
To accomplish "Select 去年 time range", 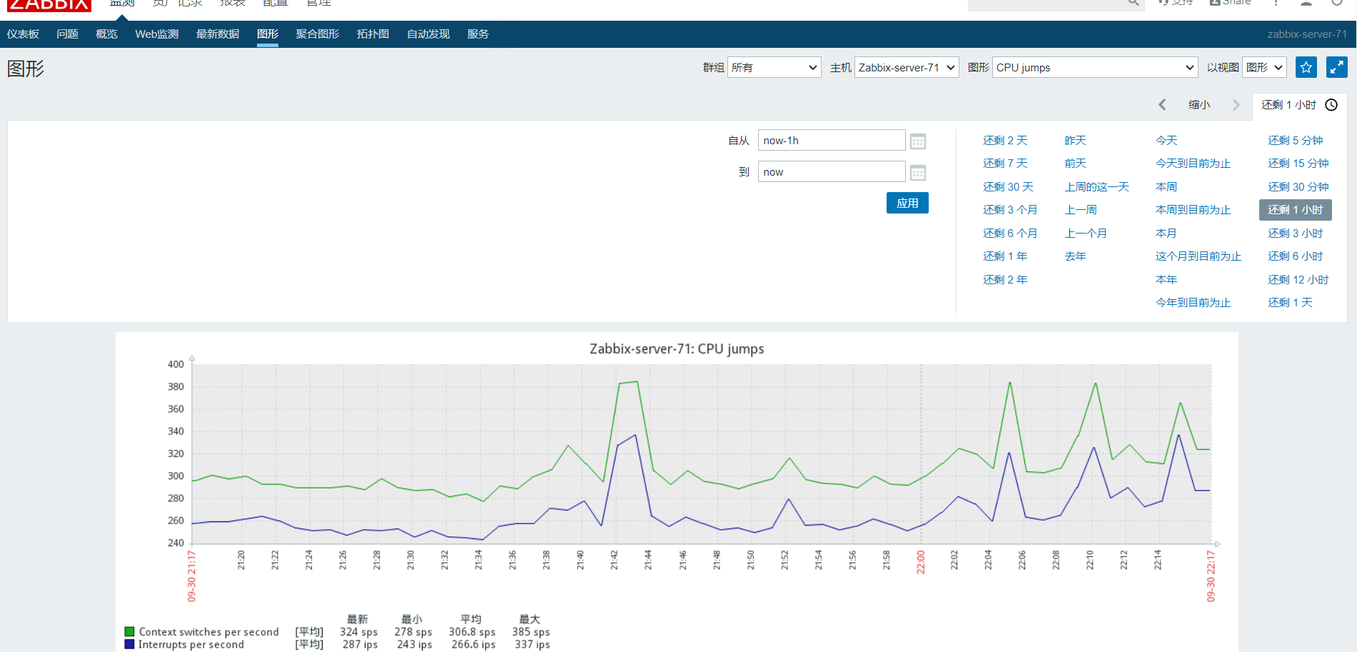I will click(x=1075, y=256).
